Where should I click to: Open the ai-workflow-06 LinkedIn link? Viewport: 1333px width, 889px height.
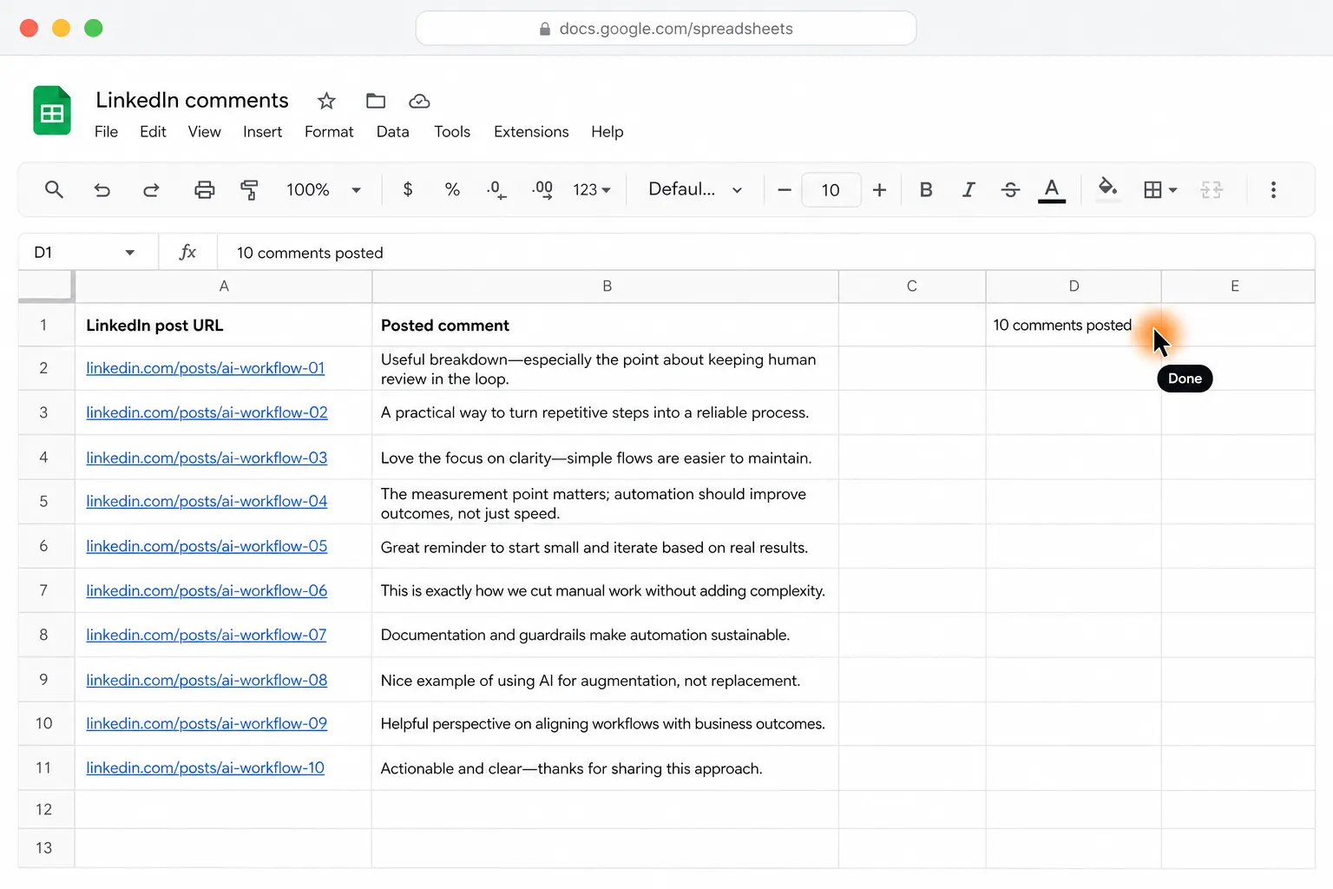[207, 590]
